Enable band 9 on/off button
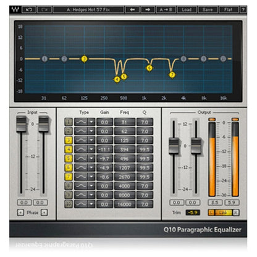This screenshot has height=257, width=257. [69, 195]
